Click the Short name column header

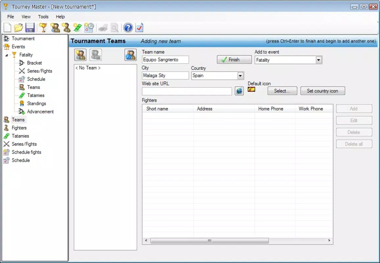click(168, 109)
